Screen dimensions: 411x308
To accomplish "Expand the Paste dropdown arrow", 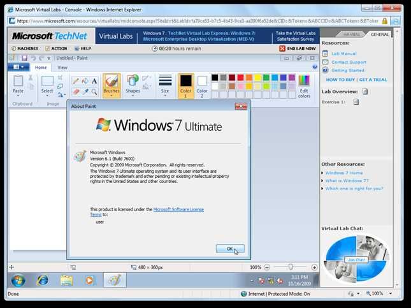I will [x=18, y=96].
